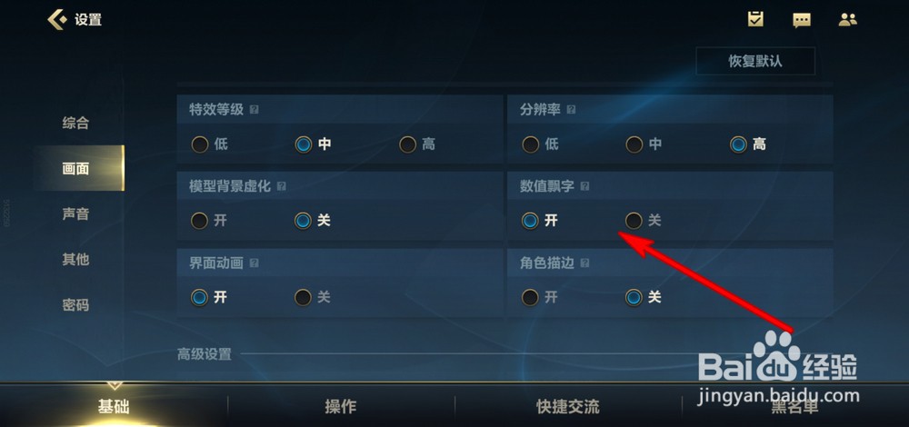The width and height of the screenshot is (909, 427).
Task: Show help for 界面动画 question icon
Action: click(254, 263)
